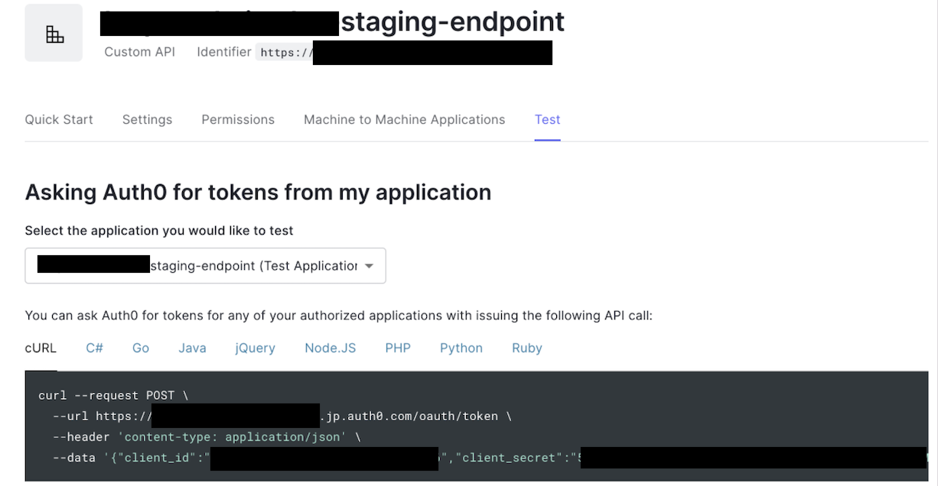Open the Quick Start tab
The image size is (938, 486).
(x=59, y=120)
